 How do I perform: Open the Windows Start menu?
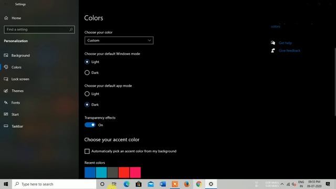coord(6,184)
